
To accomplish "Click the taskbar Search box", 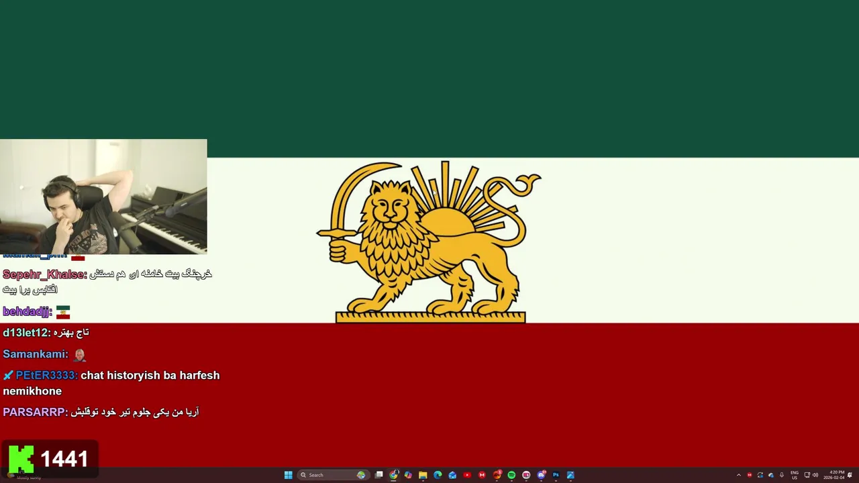I will coord(334,475).
